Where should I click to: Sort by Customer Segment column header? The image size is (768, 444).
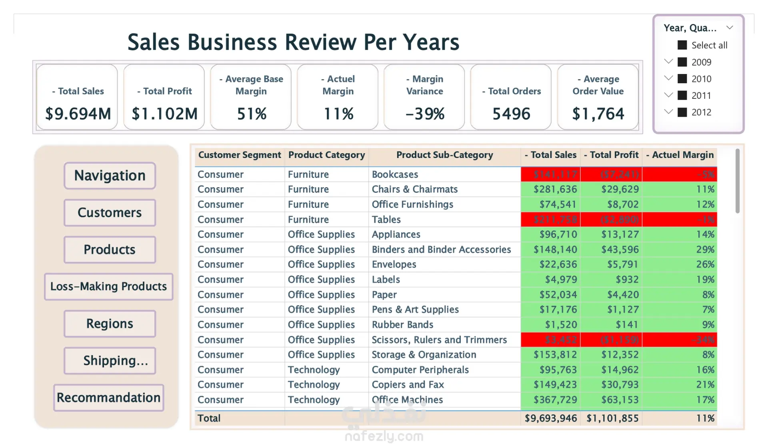tap(239, 155)
